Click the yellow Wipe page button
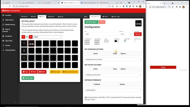The height and width of the screenshot is (107, 190). click(x=56, y=72)
